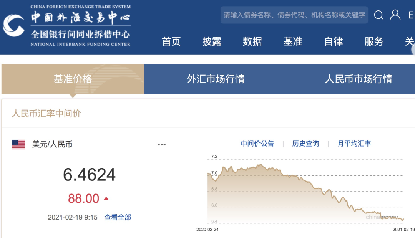Viewport: 415px width, 238px height.
Task: Select the 基准价格 tab
Action: (73, 79)
